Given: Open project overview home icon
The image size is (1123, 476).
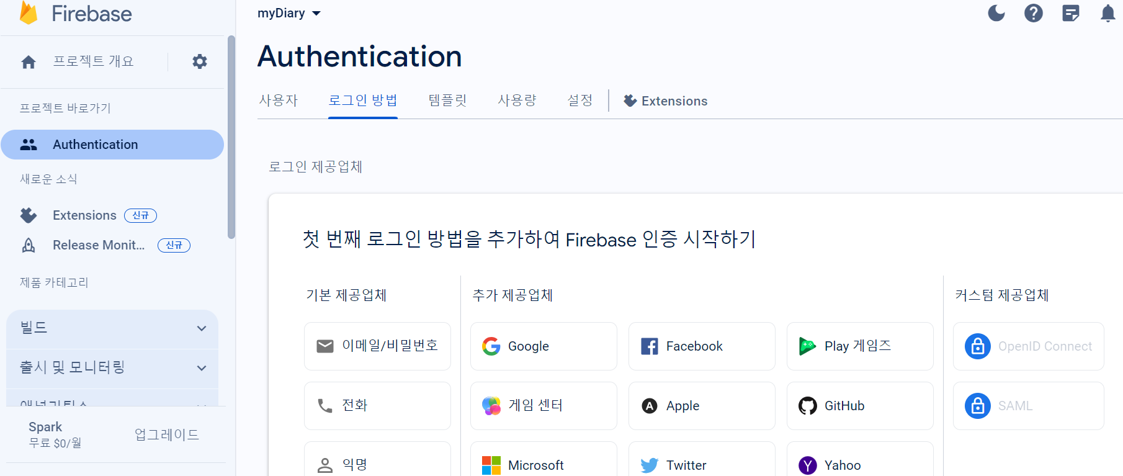Looking at the screenshot, I should click(x=29, y=62).
